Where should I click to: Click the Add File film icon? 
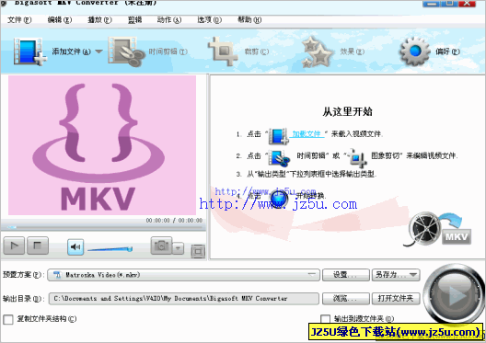click(x=29, y=51)
